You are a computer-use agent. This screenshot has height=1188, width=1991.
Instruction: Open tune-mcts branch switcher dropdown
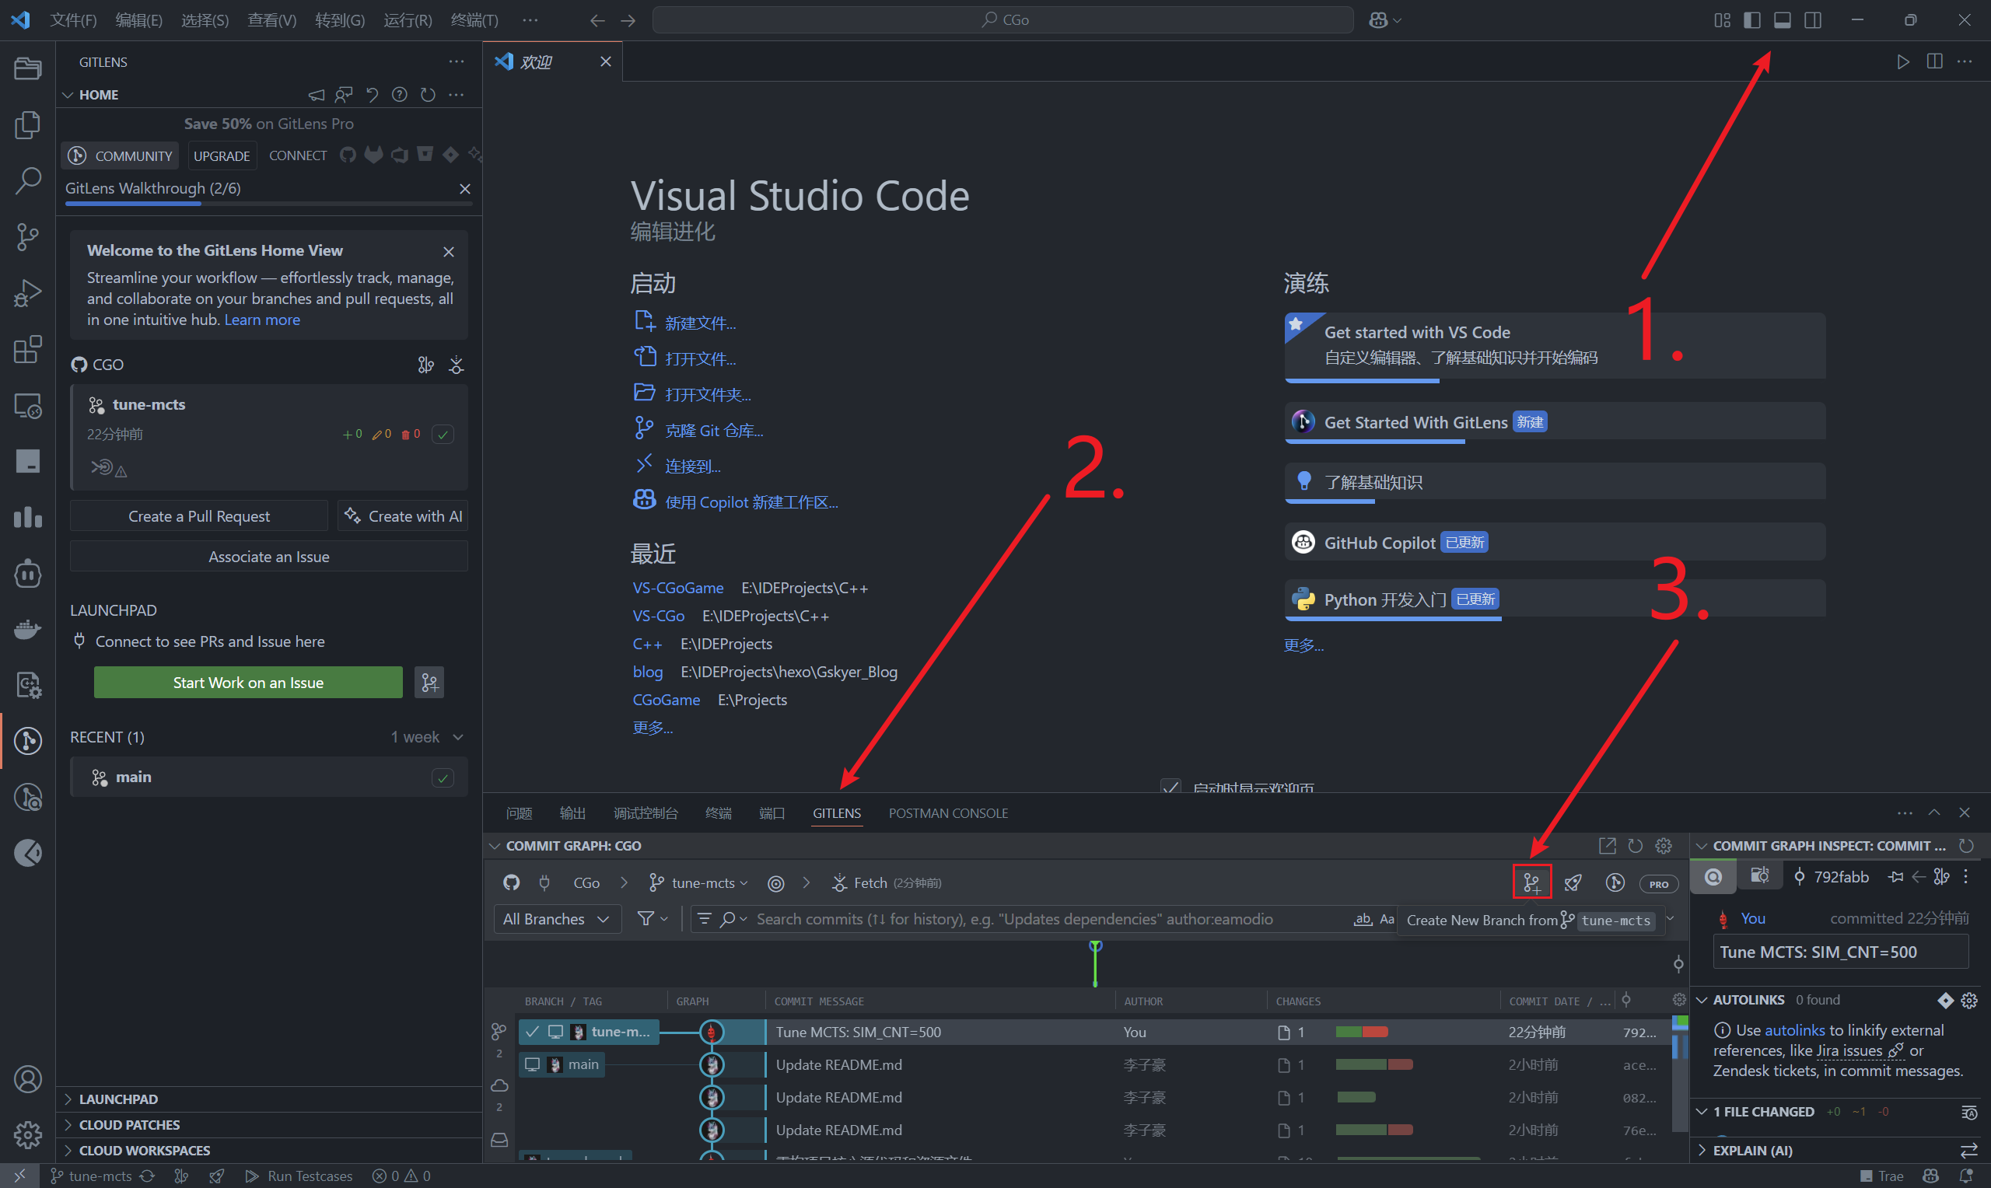point(699,882)
